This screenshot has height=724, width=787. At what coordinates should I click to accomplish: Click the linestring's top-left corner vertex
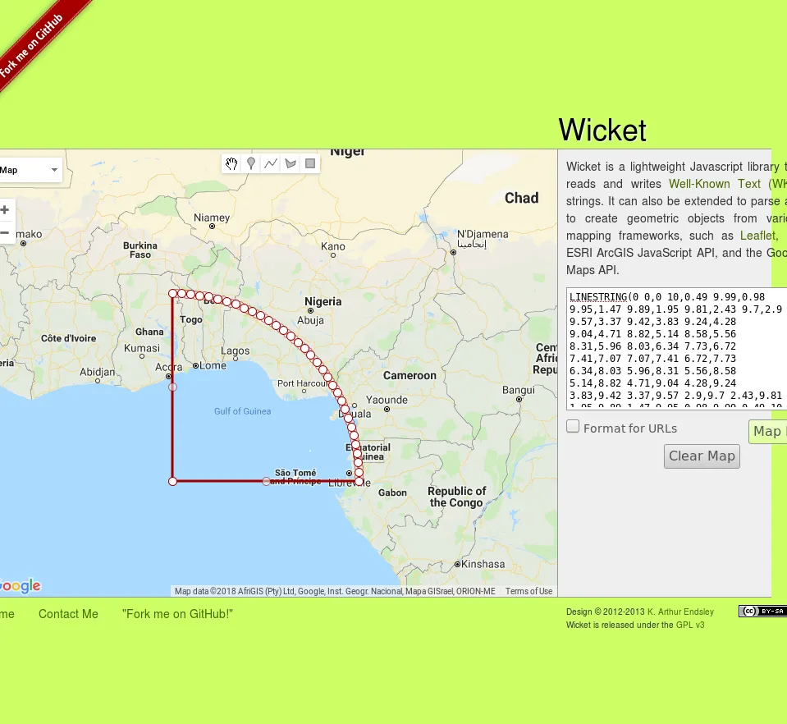click(172, 294)
